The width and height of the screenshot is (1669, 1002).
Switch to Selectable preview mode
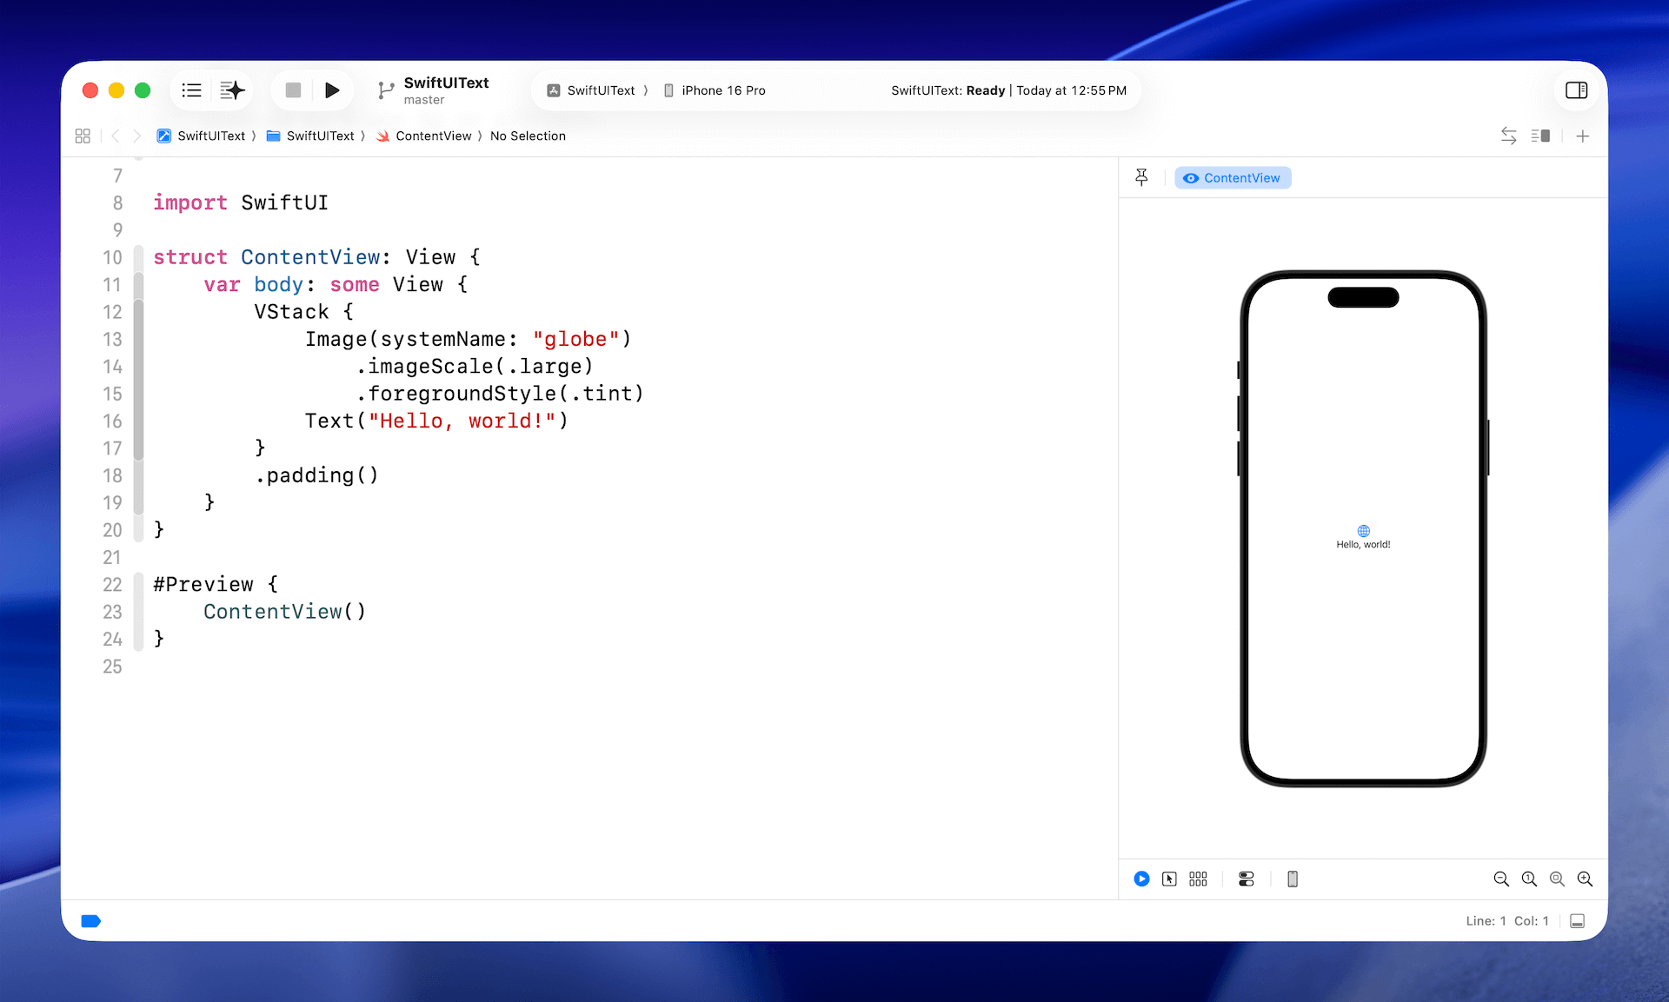tap(1169, 879)
